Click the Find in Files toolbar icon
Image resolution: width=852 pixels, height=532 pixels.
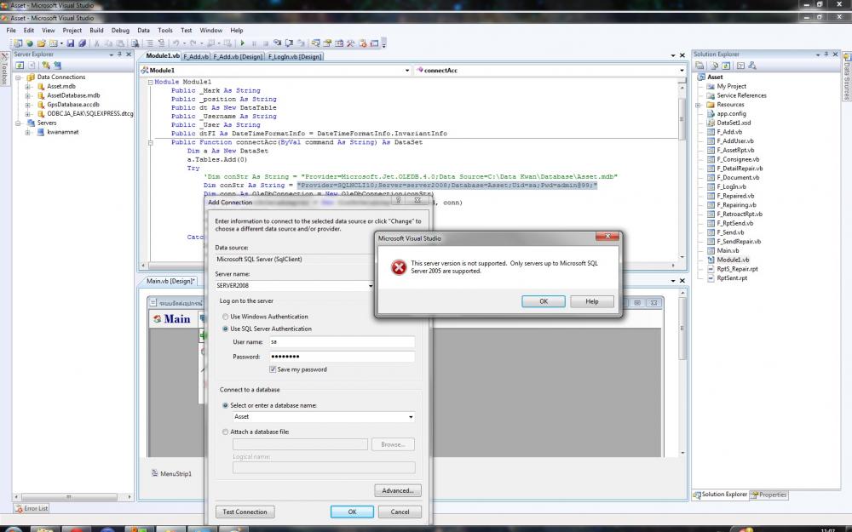135,43
